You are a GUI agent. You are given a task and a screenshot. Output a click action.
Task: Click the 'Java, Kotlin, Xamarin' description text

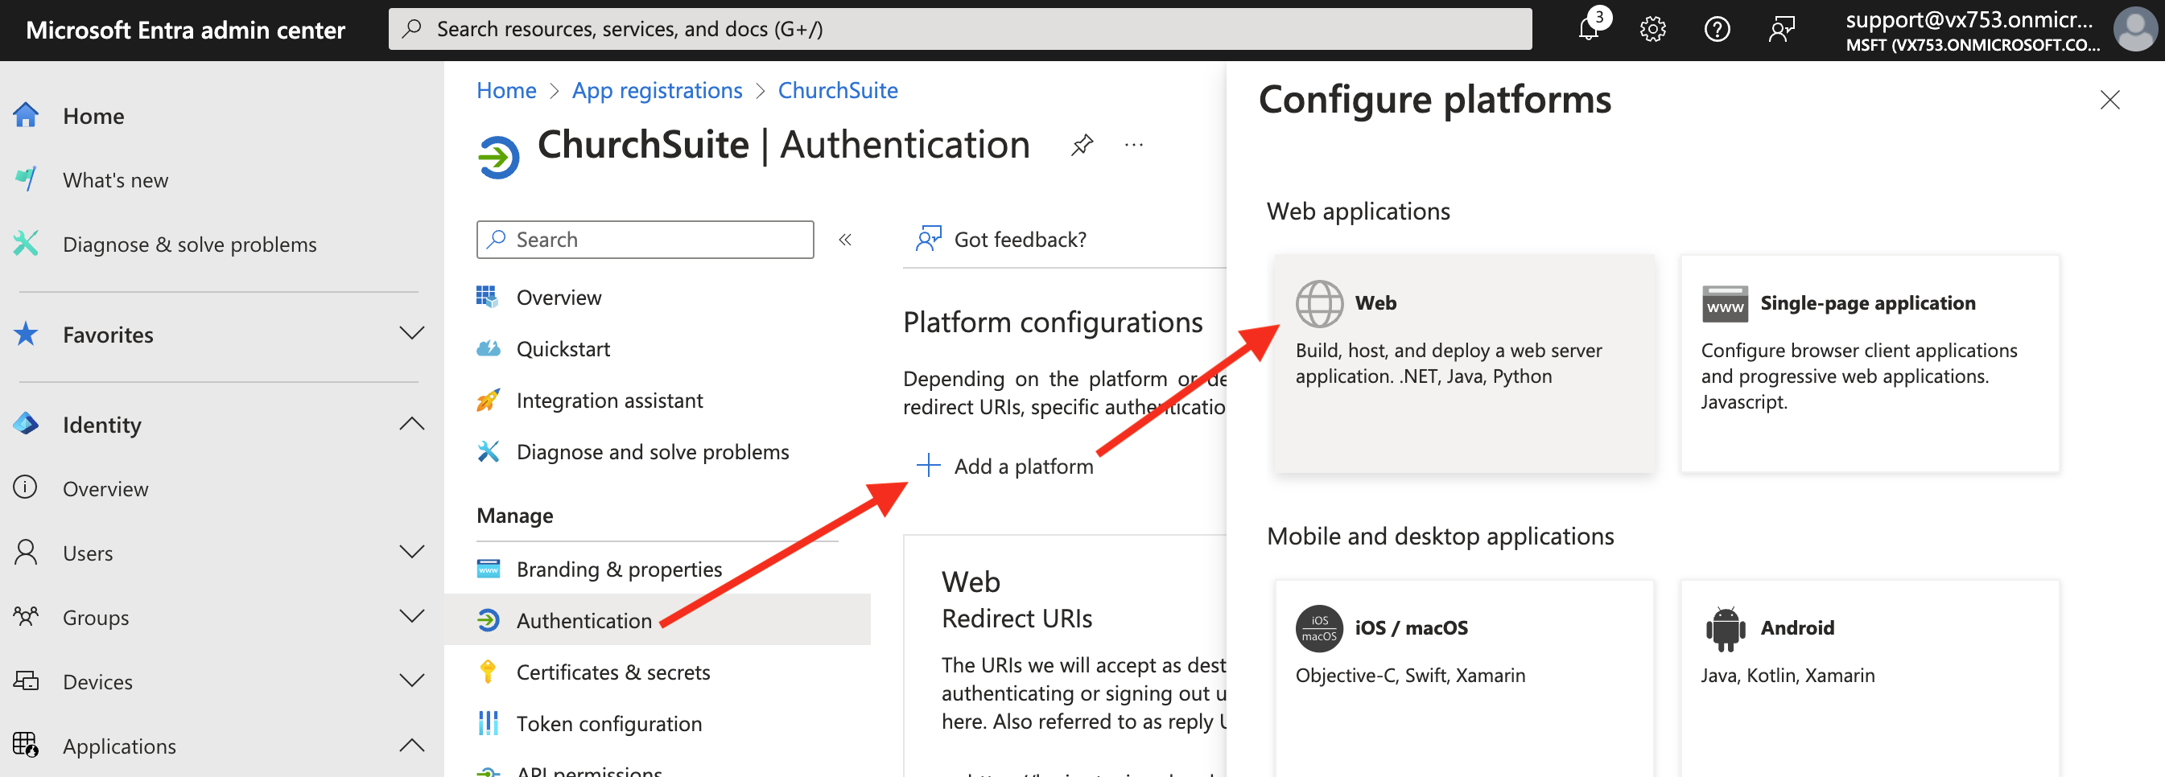(x=1787, y=676)
